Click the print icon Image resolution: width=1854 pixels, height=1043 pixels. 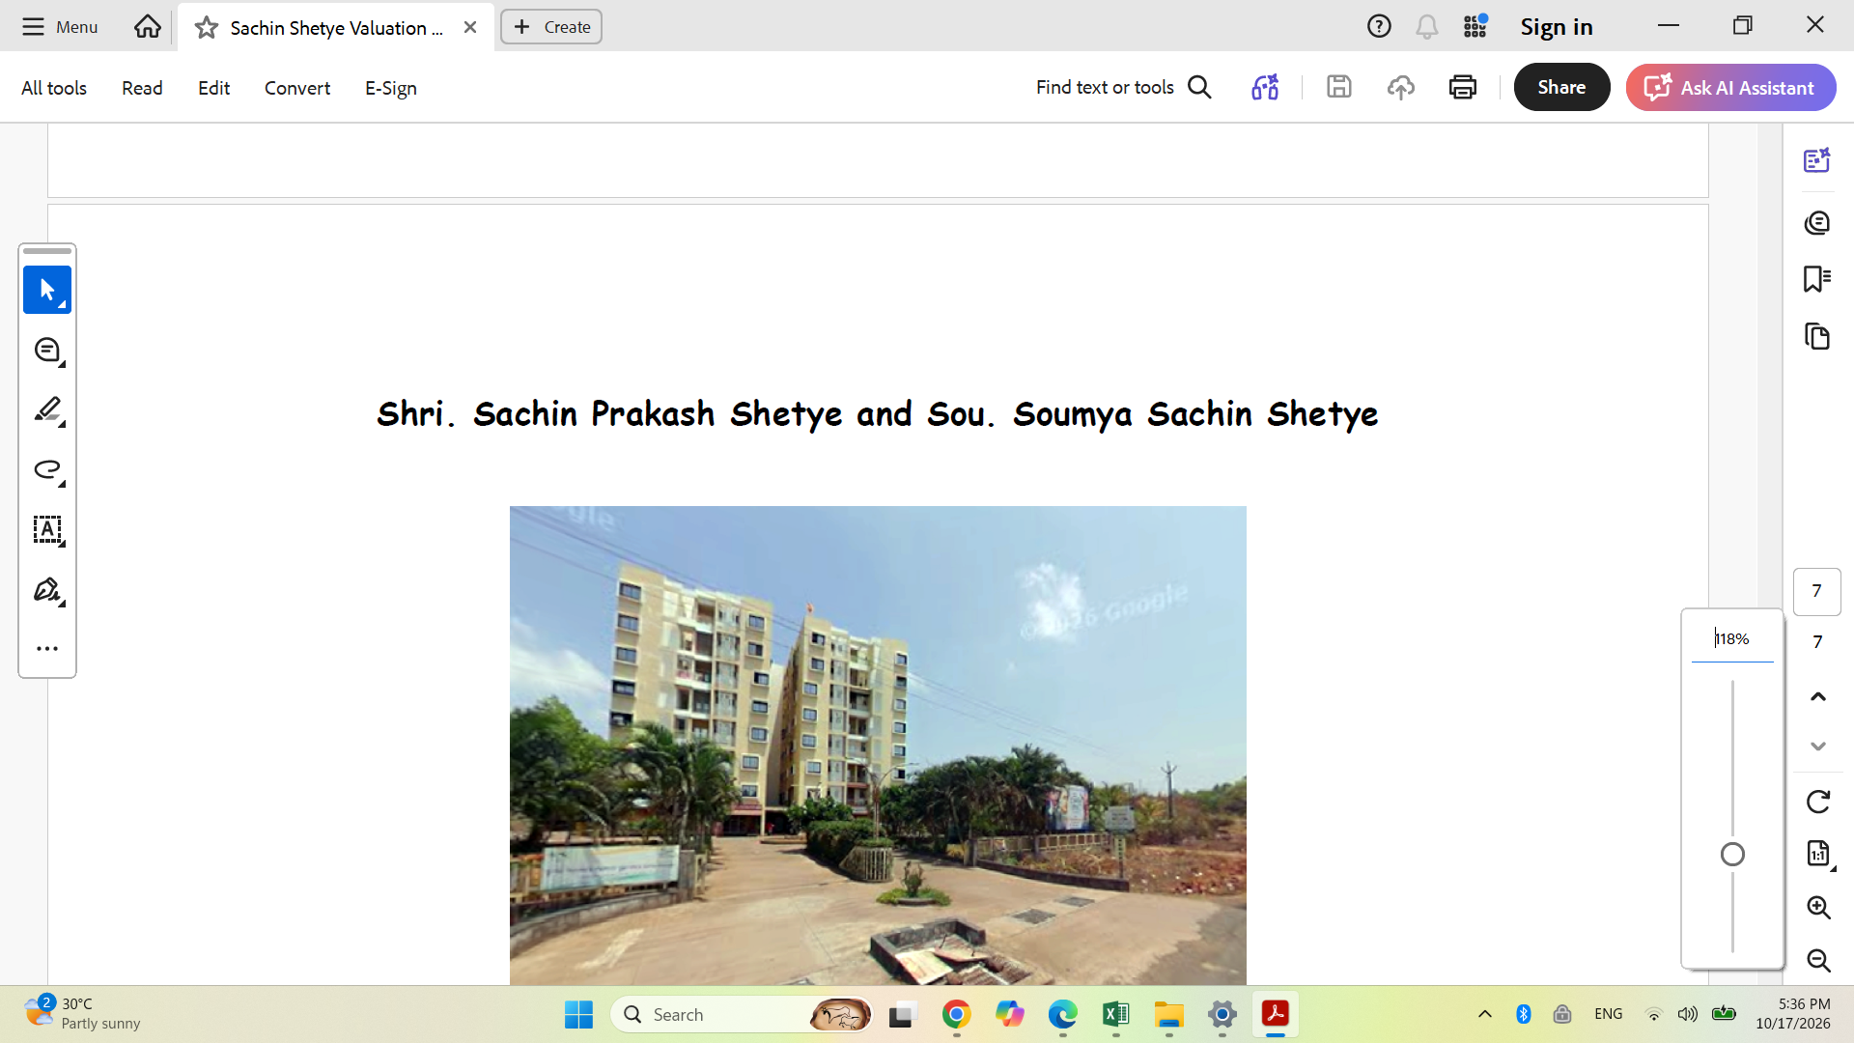(1463, 87)
